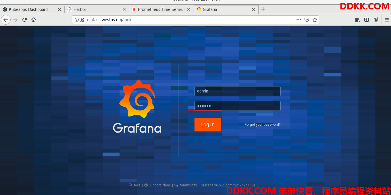Click the password field
This screenshot has width=391, height=195.
237,106
